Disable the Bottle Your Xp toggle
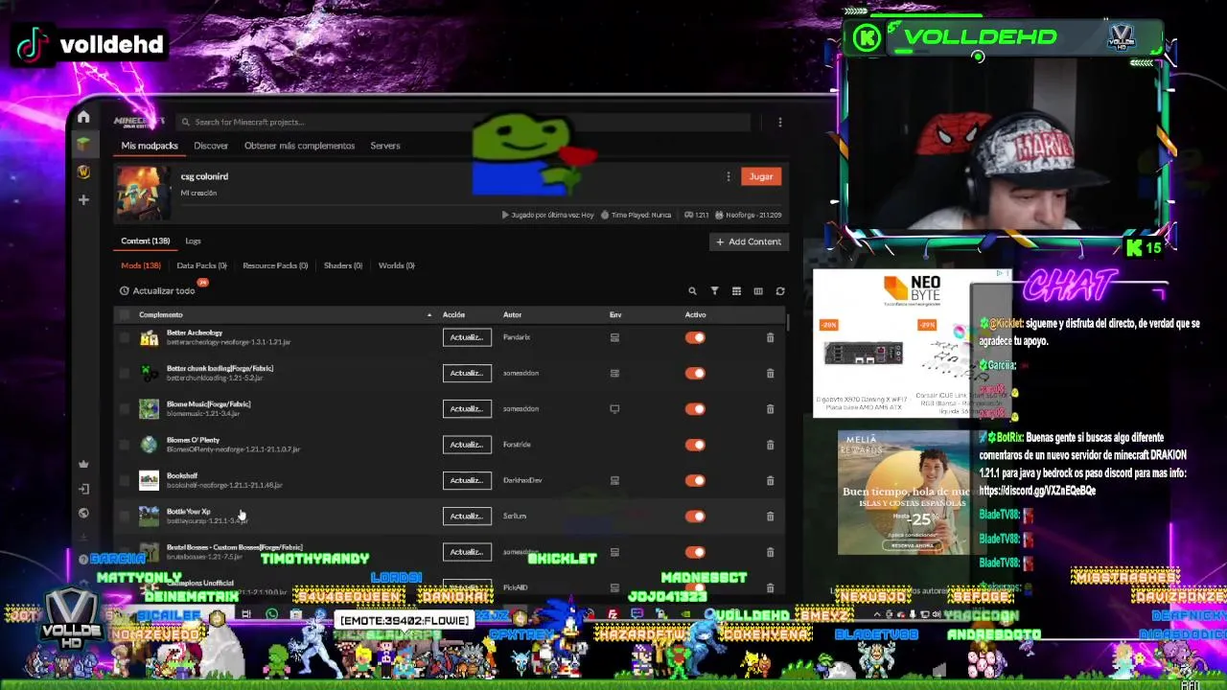 click(695, 517)
